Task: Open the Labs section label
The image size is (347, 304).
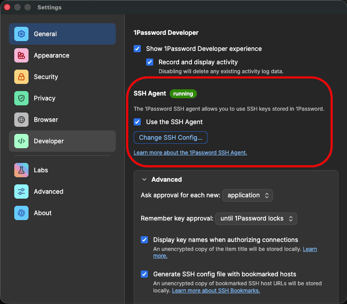Action: [41, 170]
